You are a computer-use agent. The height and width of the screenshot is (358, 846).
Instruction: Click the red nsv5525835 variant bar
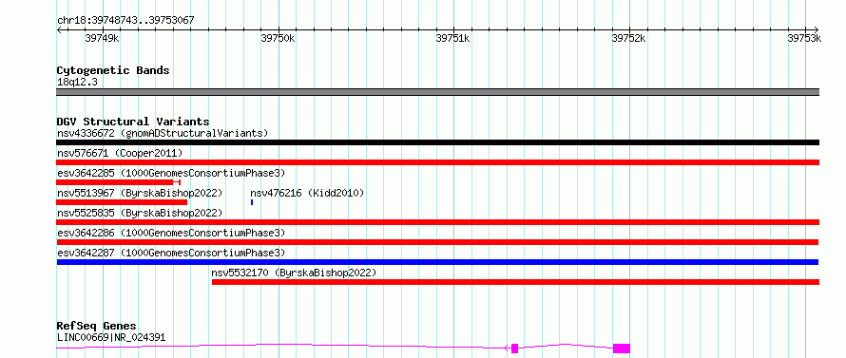coord(437,222)
